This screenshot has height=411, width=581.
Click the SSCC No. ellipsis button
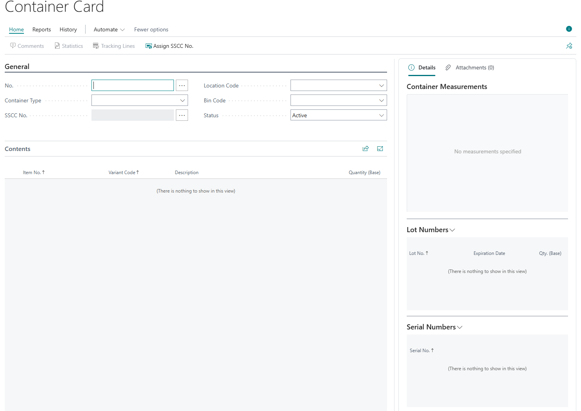pyautogui.click(x=182, y=115)
